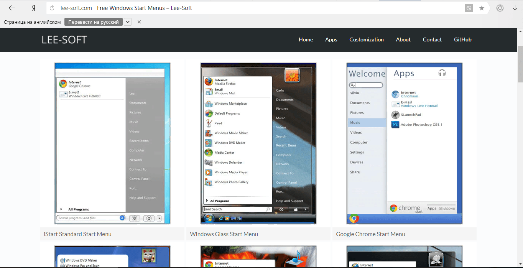Open the Home menu item

click(x=306, y=39)
